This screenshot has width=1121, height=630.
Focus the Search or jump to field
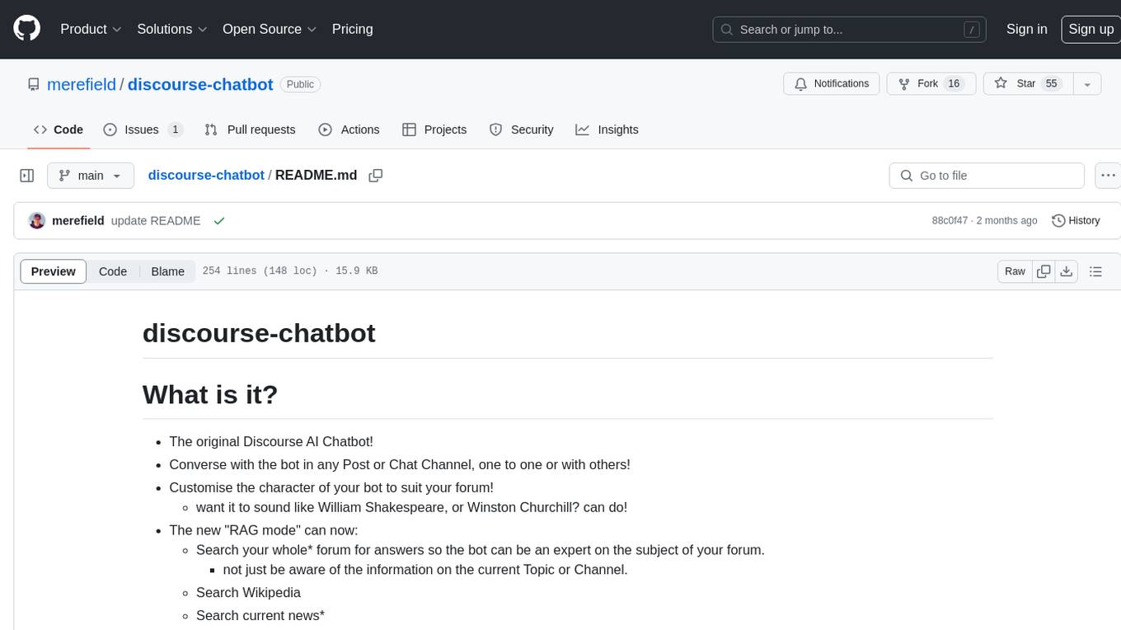851,30
